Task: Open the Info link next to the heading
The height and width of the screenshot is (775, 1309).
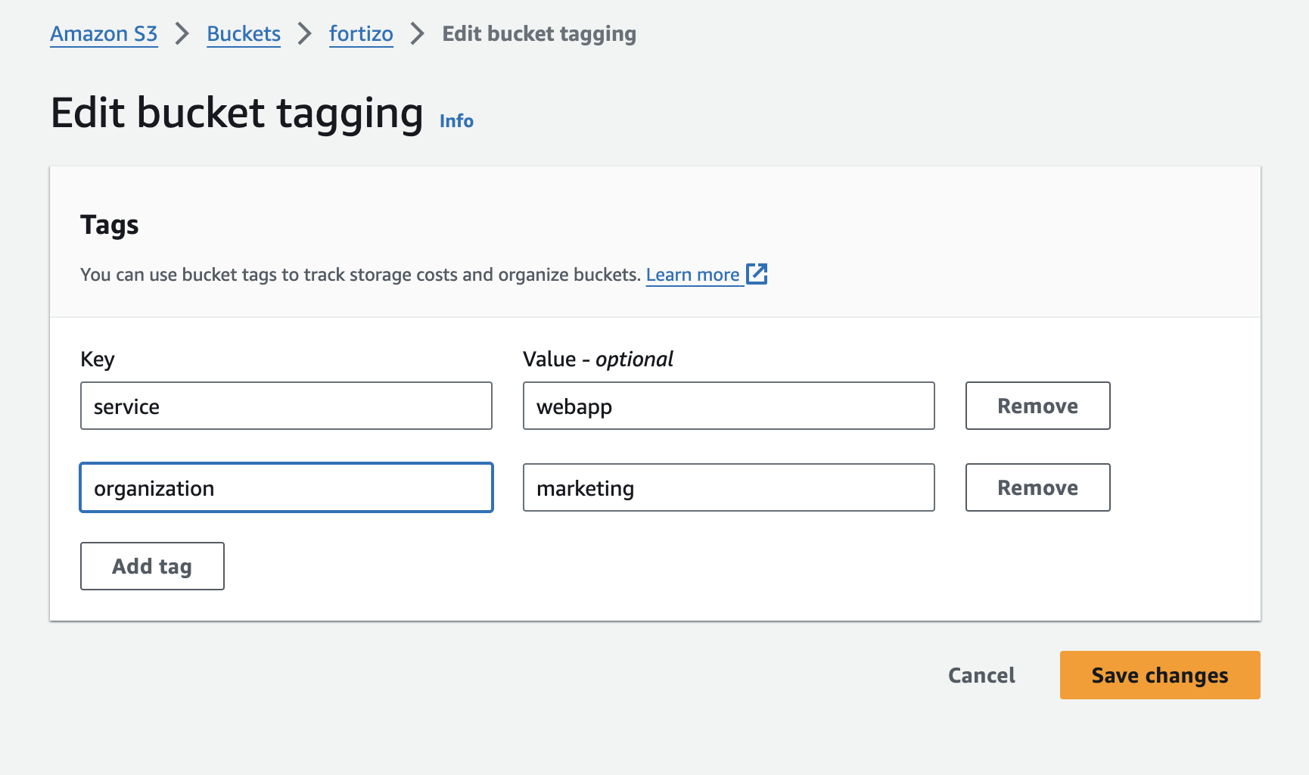Action: pos(456,121)
